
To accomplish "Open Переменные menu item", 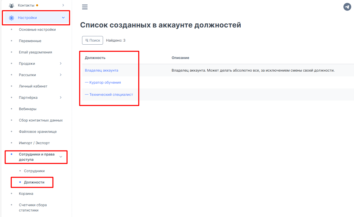I will point(30,41).
